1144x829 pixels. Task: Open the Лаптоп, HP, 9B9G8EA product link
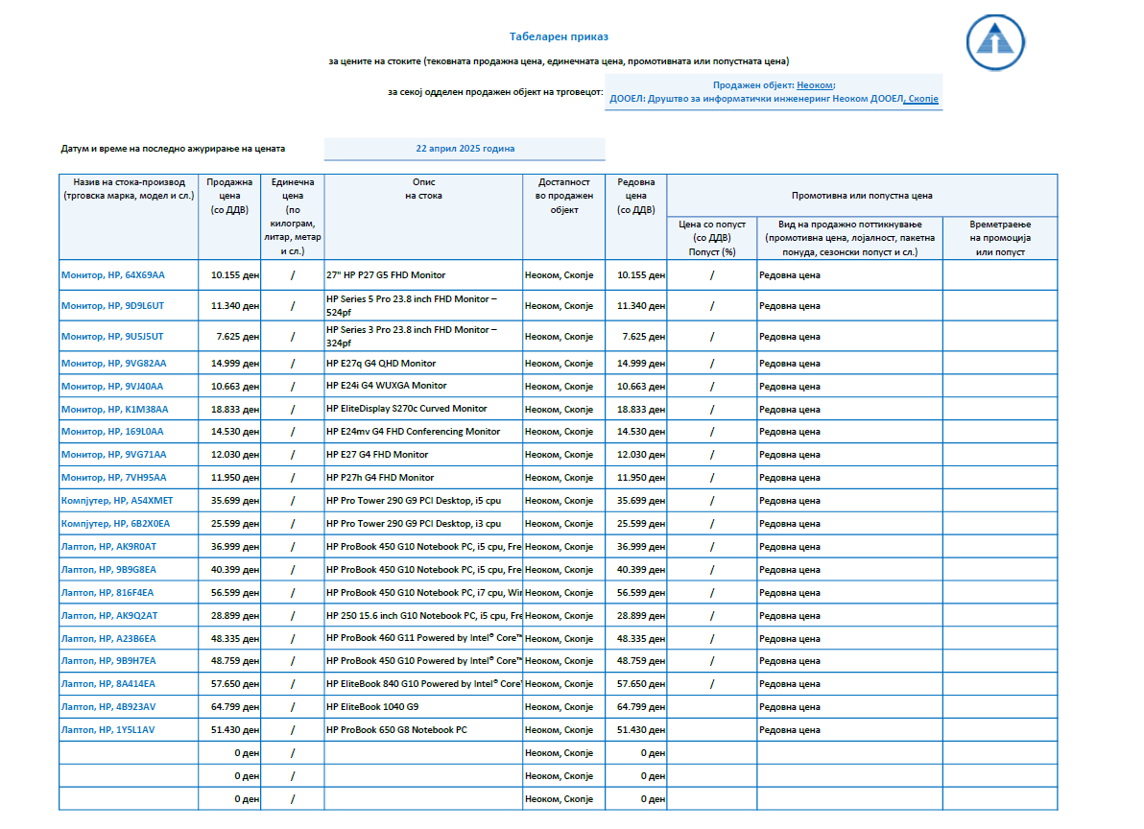coord(108,569)
